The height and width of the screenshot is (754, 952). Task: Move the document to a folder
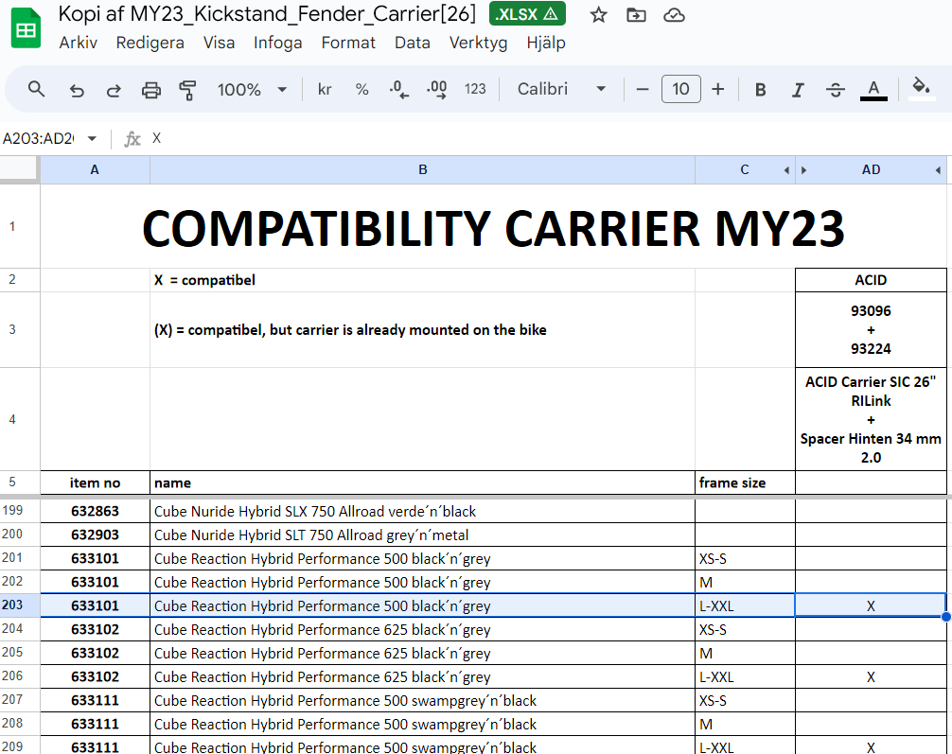click(636, 14)
